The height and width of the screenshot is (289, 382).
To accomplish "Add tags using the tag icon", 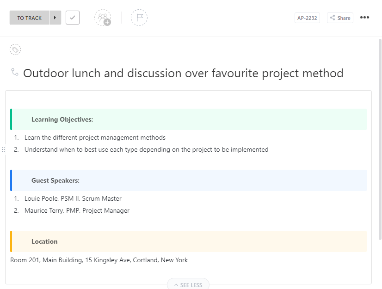I will (15, 50).
